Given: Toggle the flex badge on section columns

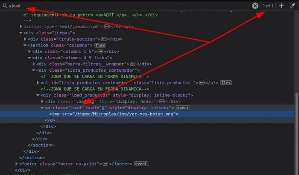Looking at the screenshot, I should (x=100, y=45).
